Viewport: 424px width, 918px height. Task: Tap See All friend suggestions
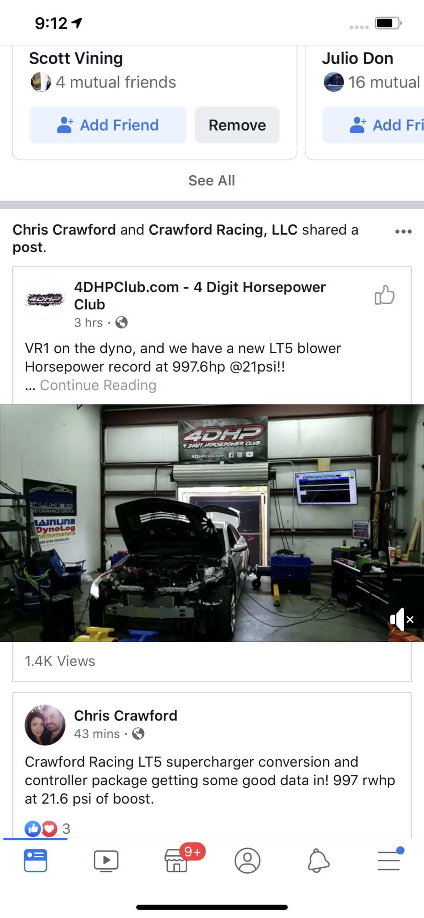click(212, 180)
